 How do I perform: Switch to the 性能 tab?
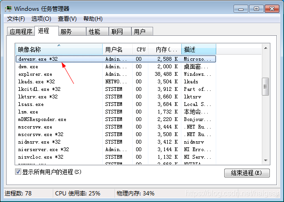(97, 32)
